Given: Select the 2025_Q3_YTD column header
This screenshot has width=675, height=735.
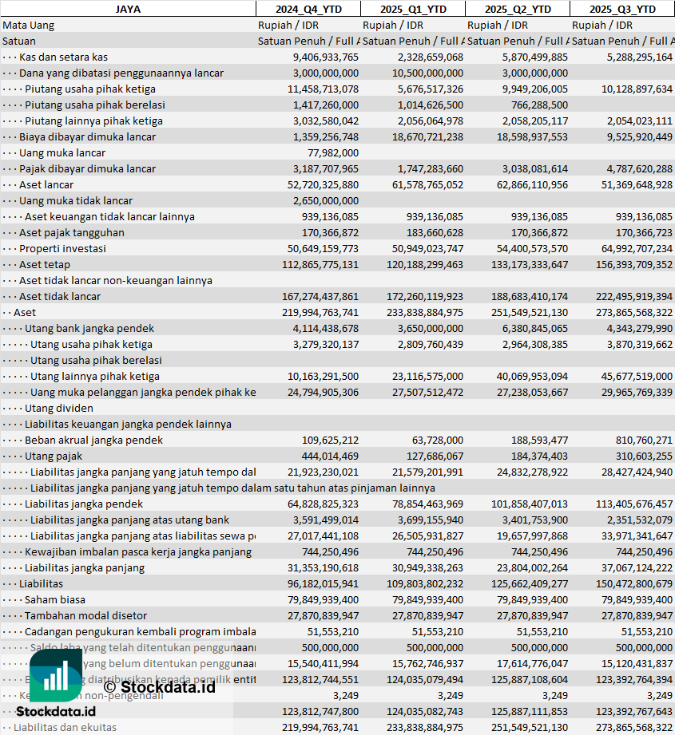Looking at the screenshot, I should point(622,9).
